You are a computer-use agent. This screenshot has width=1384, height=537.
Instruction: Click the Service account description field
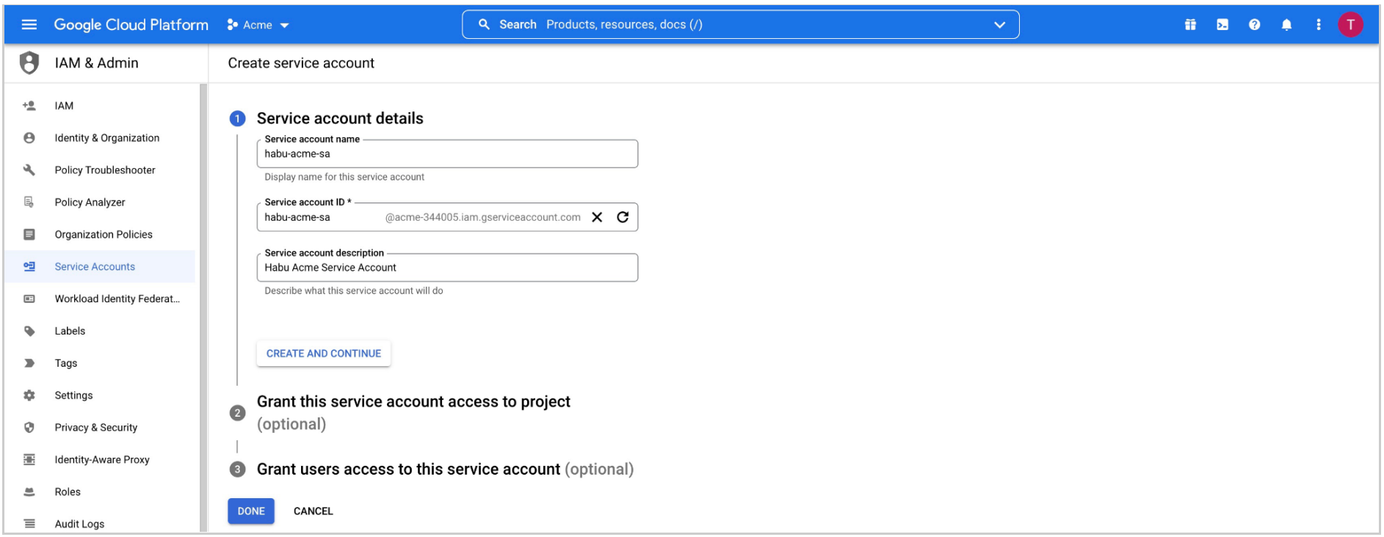[446, 268]
